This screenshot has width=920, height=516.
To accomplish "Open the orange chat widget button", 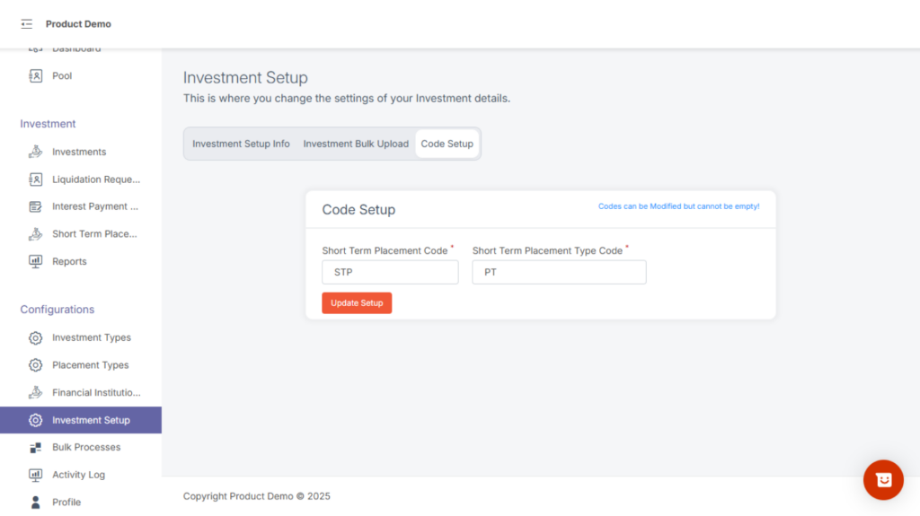I will tap(883, 480).
